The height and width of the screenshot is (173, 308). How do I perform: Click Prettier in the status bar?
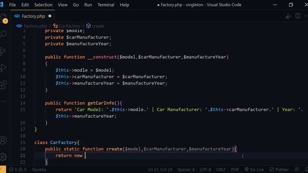click(279, 170)
